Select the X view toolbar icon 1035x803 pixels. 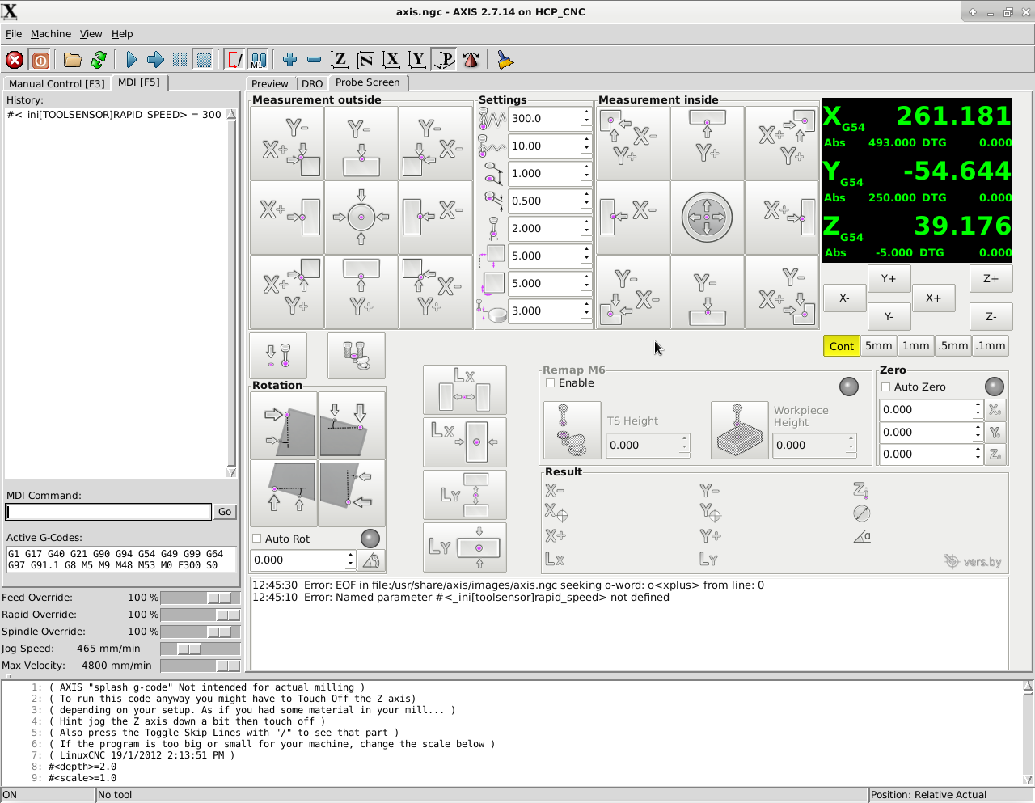point(391,60)
